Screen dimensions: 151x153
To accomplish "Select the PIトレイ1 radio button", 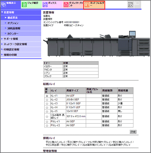I will tap(47, 122).
